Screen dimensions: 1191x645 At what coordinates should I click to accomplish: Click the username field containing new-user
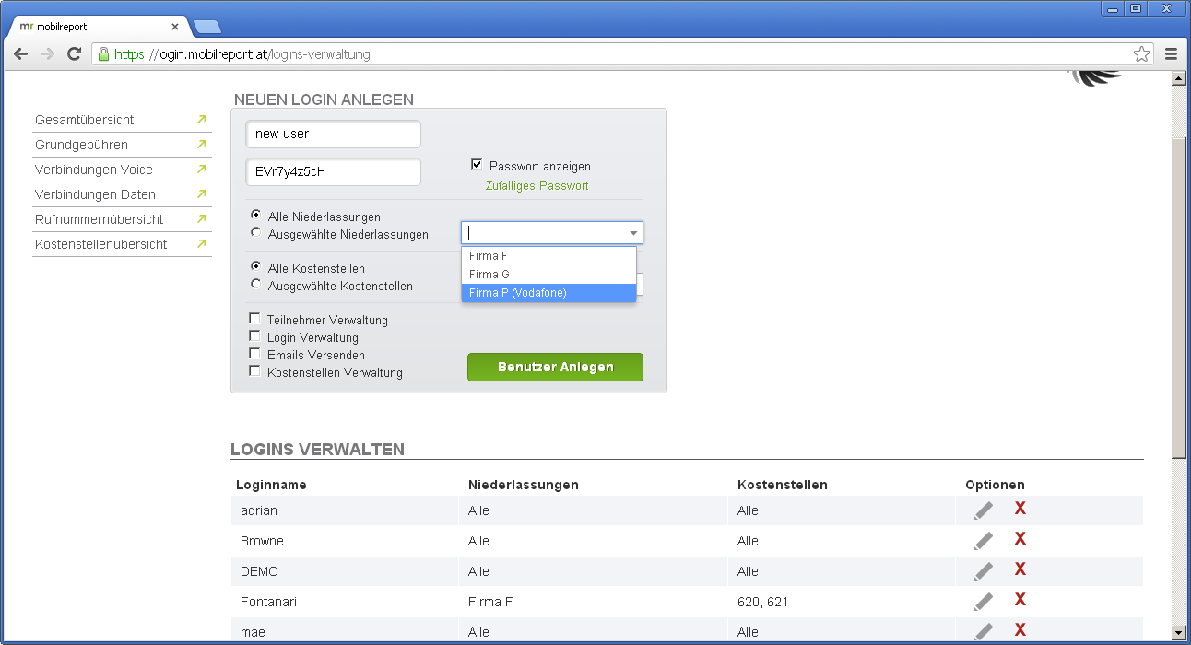pyautogui.click(x=333, y=134)
